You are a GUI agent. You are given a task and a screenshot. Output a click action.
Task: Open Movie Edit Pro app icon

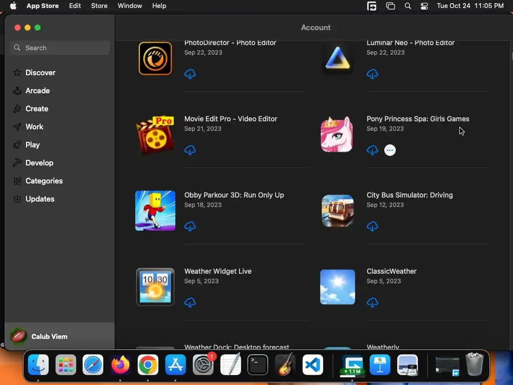(x=155, y=134)
